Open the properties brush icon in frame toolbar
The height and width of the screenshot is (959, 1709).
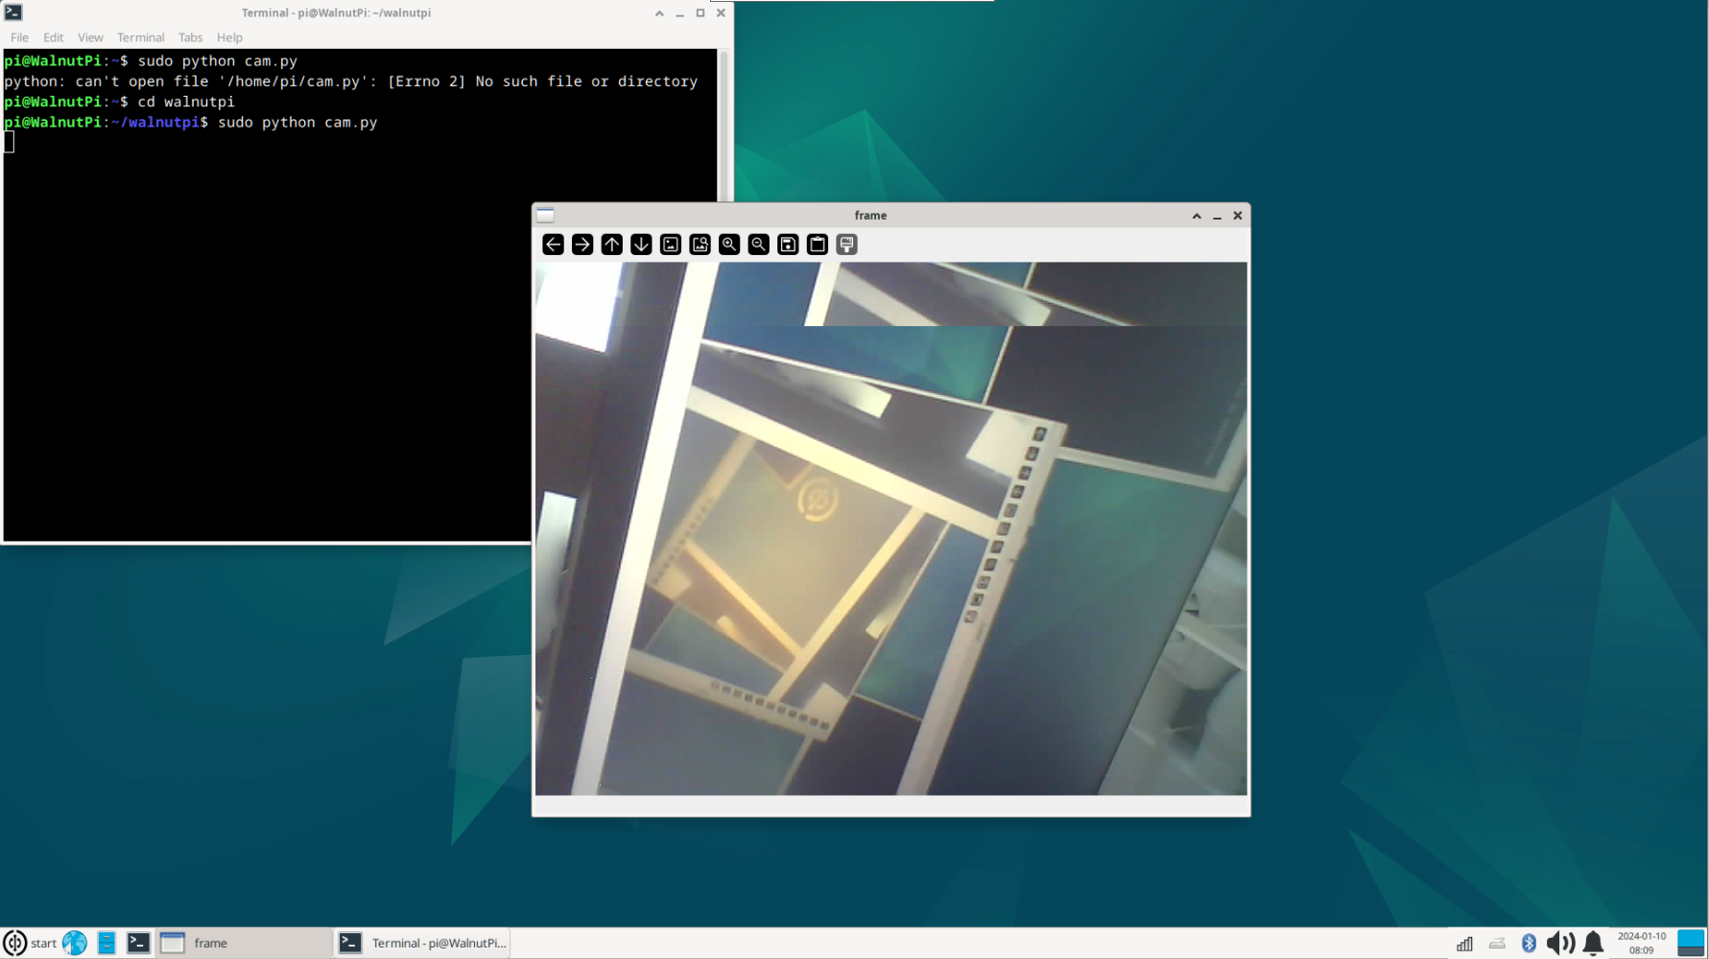coord(846,245)
